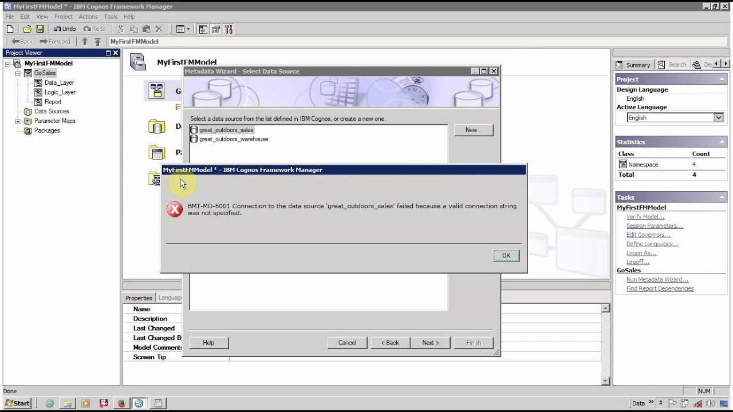
Task: Select the Properties tab in bottom pane
Action: 139,298
